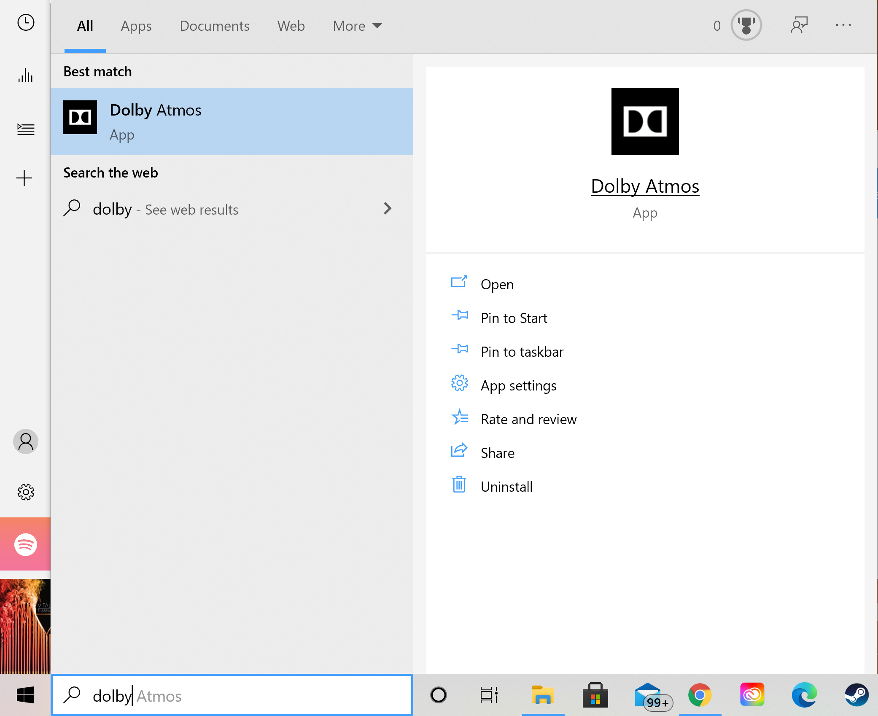Open Google Chrome from the taskbar
This screenshot has height=716, width=878.
[700, 695]
